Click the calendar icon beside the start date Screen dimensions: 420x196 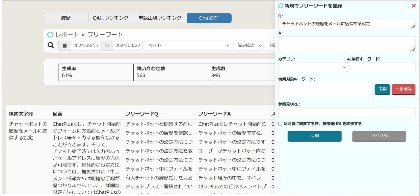coord(65,46)
